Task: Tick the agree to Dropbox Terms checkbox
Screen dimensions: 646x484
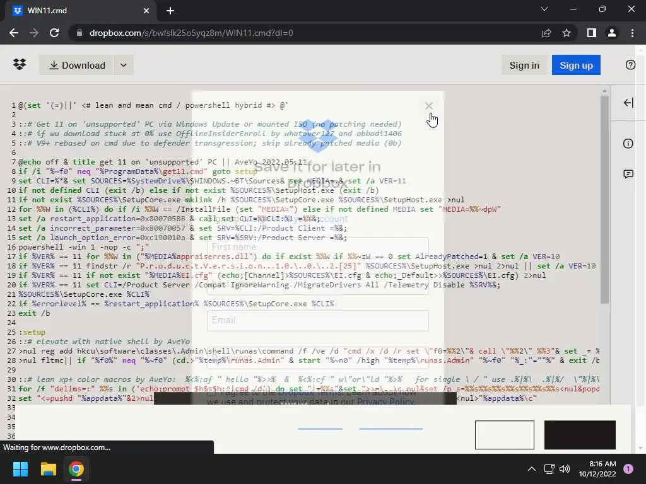Action: click(211, 392)
